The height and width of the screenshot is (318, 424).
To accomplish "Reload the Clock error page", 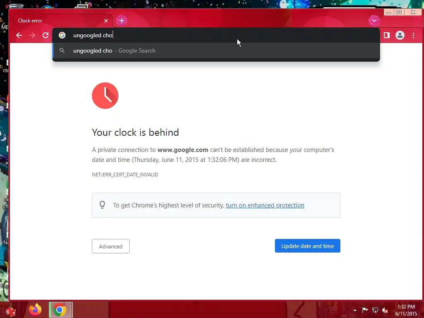I will 46,35.
